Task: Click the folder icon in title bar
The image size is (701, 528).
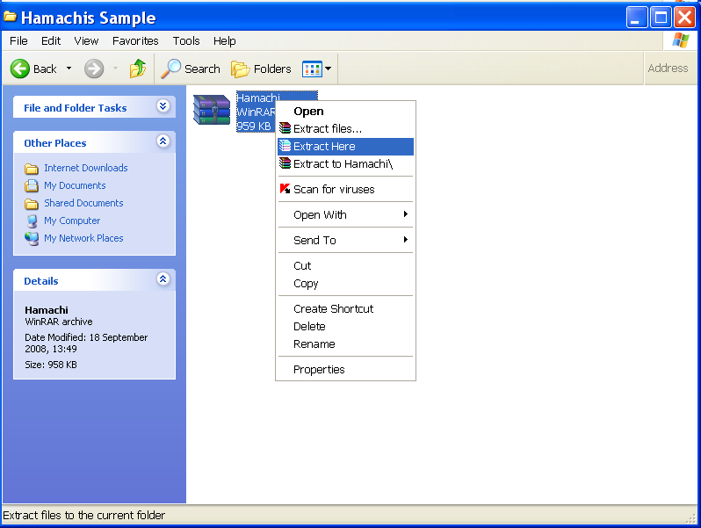Action: (10, 17)
